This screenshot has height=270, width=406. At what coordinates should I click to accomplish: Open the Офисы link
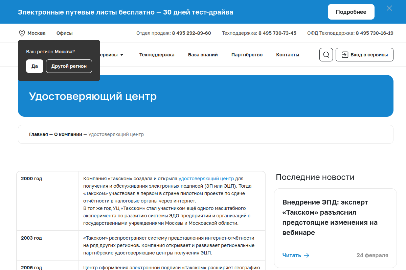click(65, 33)
